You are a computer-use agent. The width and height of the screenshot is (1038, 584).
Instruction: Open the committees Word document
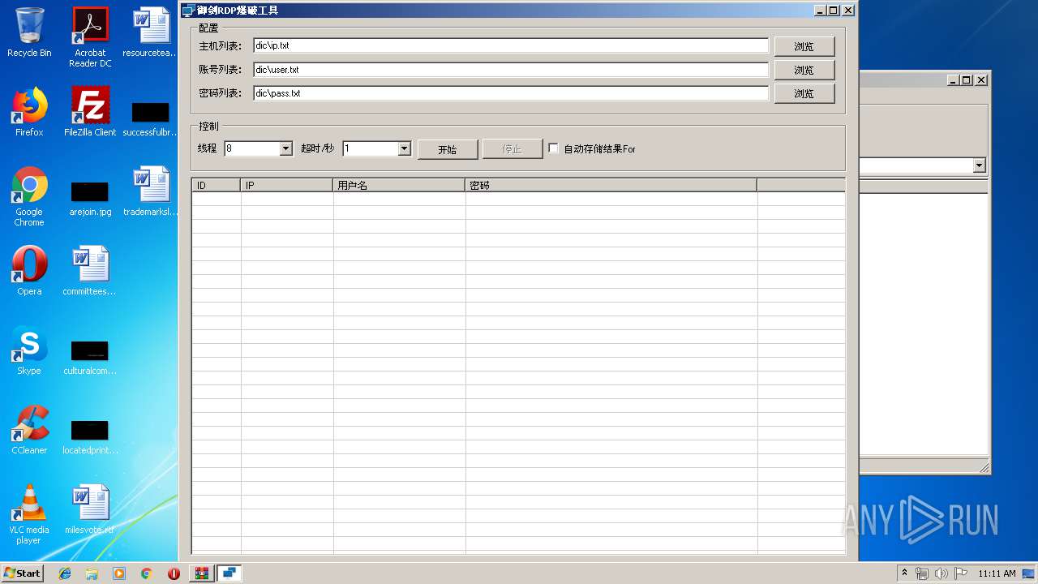coord(90,271)
